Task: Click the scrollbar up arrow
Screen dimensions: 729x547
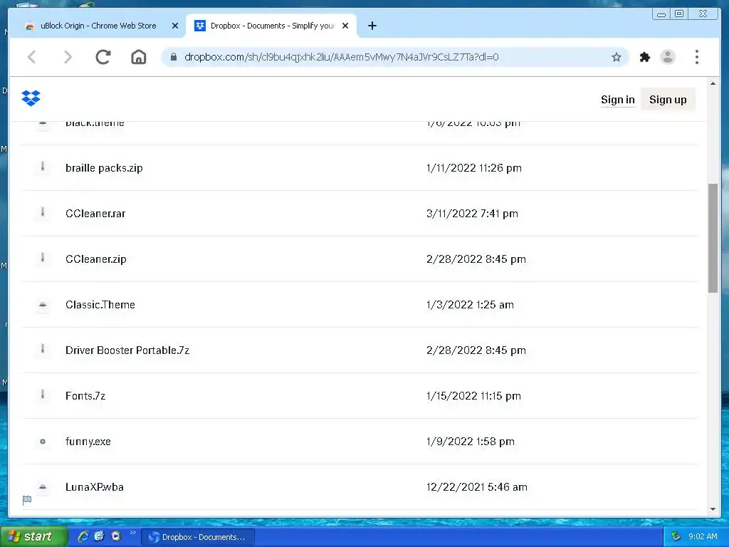Action: pos(713,84)
